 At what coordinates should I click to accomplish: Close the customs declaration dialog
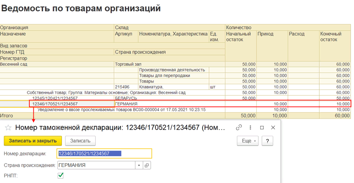273,127
